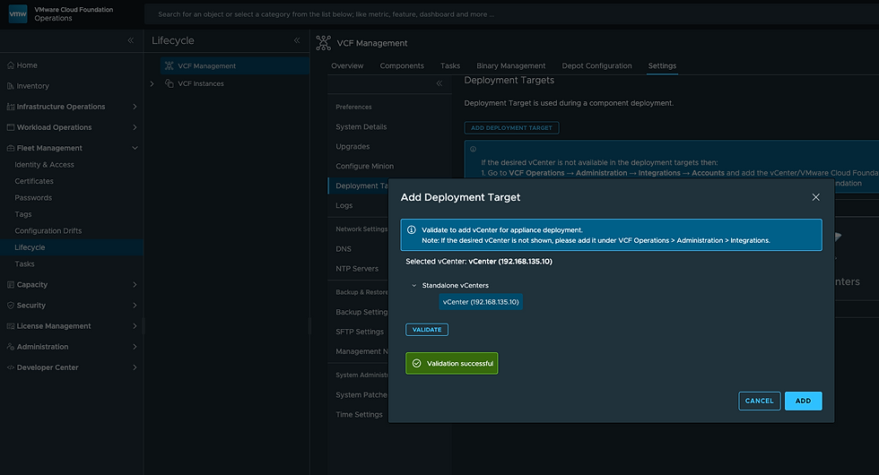Expand the VCF Instances tree node
879x475 pixels.
pyautogui.click(x=152, y=84)
